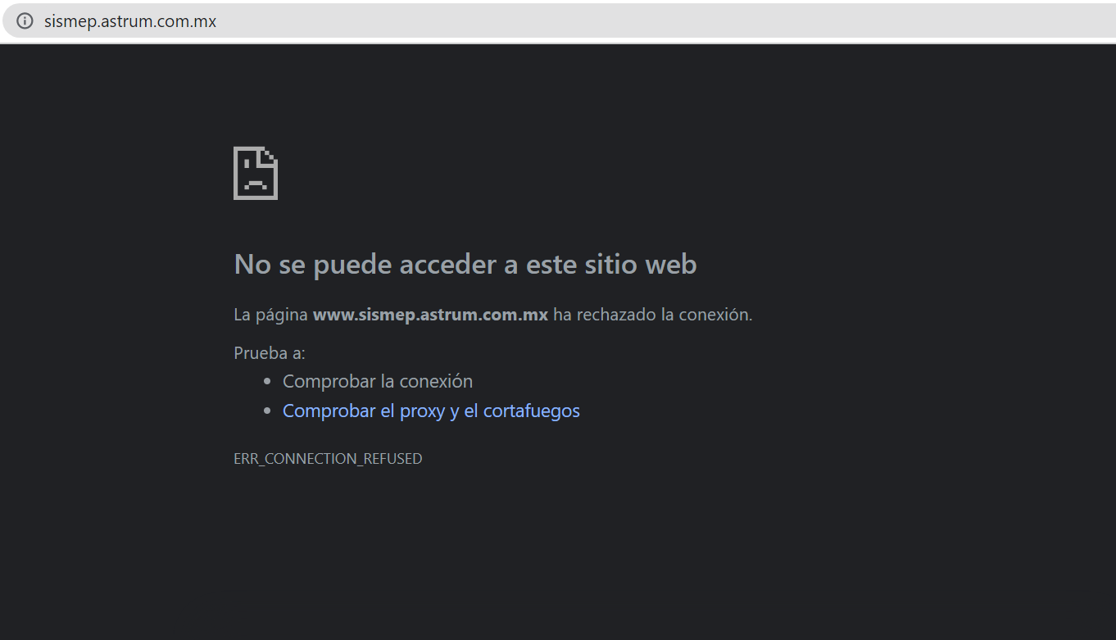The width and height of the screenshot is (1116, 640).
Task: Click the security indicator in the address bar
Action: pyautogui.click(x=24, y=20)
